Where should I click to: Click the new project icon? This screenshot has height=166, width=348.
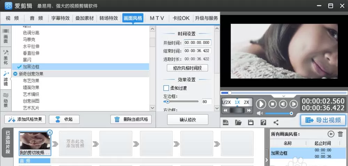pyautogui.click(x=226, y=122)
